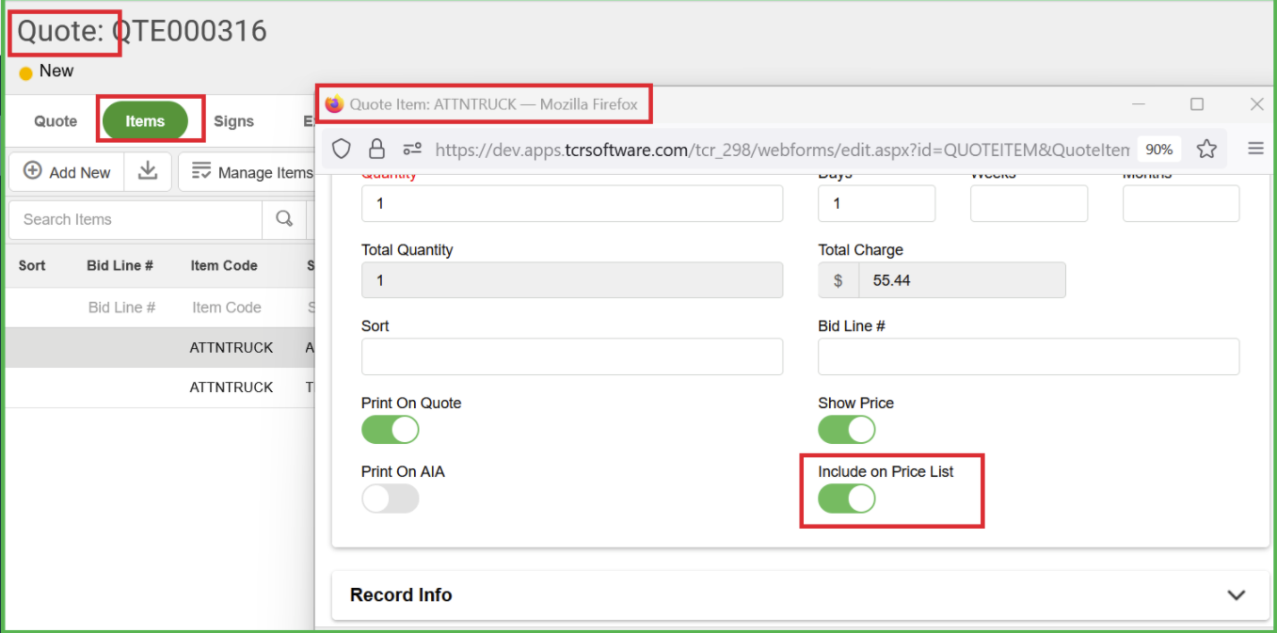Turn off the Print On Quote toggle
The width and height of the screenshot is (1277, 633).
(x=390, y=430)
